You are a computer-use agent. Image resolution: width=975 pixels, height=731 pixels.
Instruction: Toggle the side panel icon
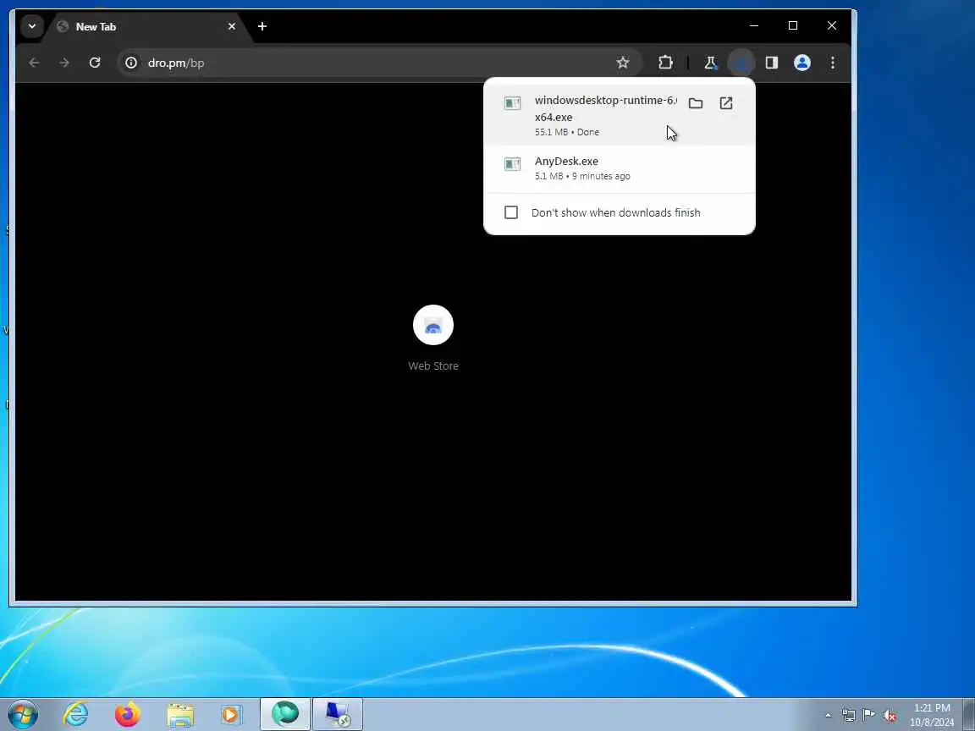pyautogui.click(x=772, y=63)
